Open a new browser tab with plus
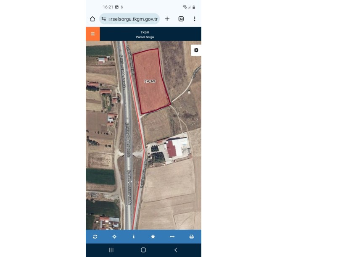 click(167, 19)
